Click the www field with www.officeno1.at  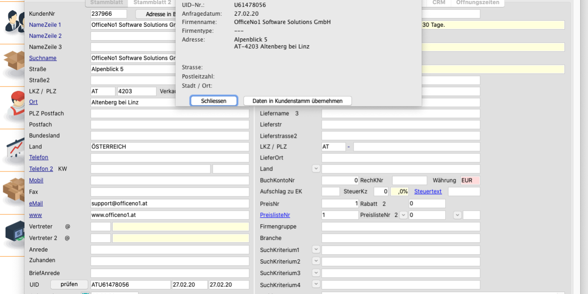click(x=170, y=215)
